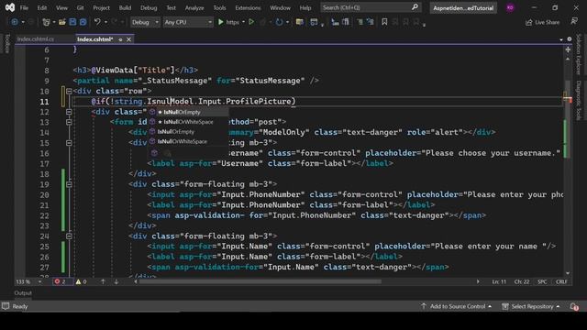Click the folder browse icon in toolbar
Viewport: 587px width, 330px height.
[x=300, y=22]
